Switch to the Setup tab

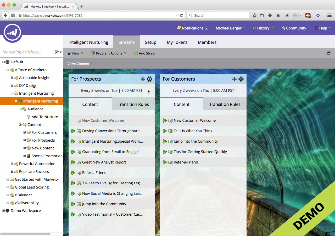click(x=150, y=42)
